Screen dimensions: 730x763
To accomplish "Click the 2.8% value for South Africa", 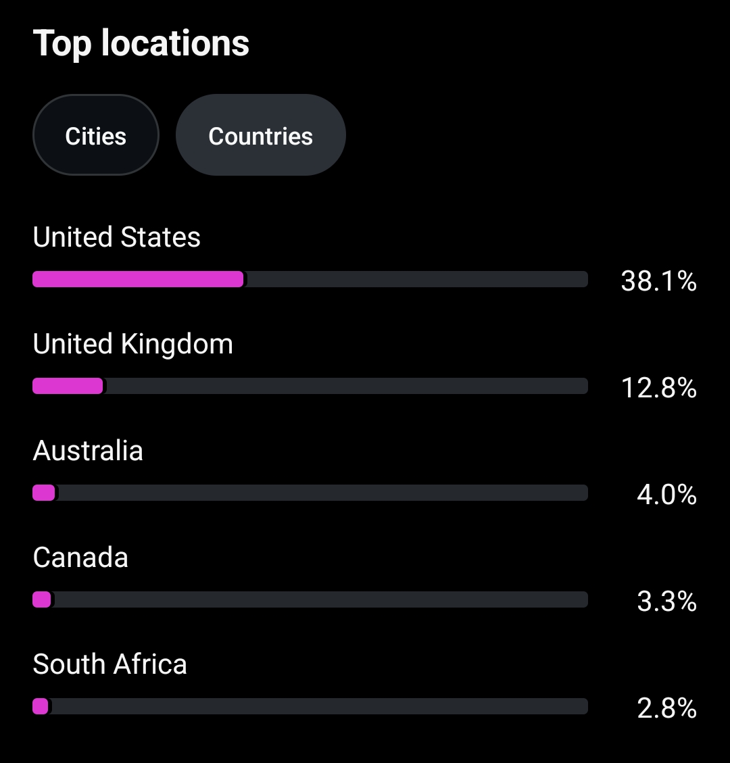I will [666, 708].
